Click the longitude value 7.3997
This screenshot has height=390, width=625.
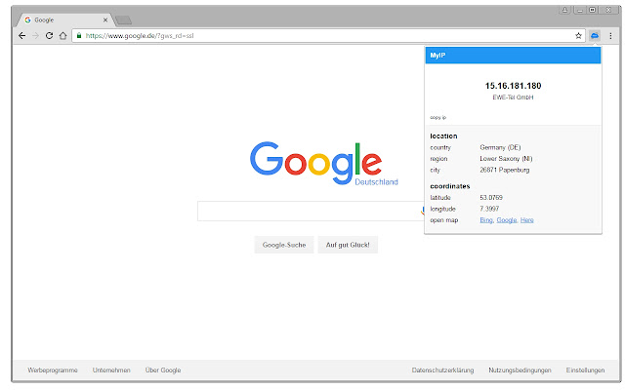489,209
